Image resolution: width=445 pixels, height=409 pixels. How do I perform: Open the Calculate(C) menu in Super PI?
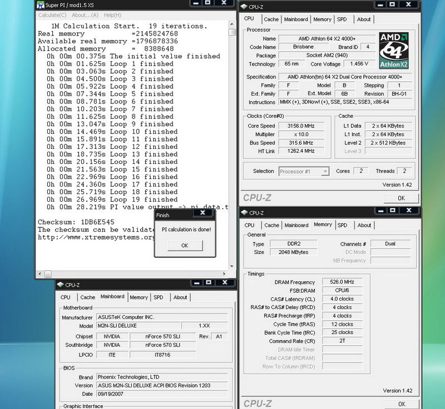52,15
